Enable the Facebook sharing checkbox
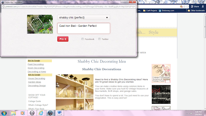This screenshot has height=116, width=206. [82, 39]
